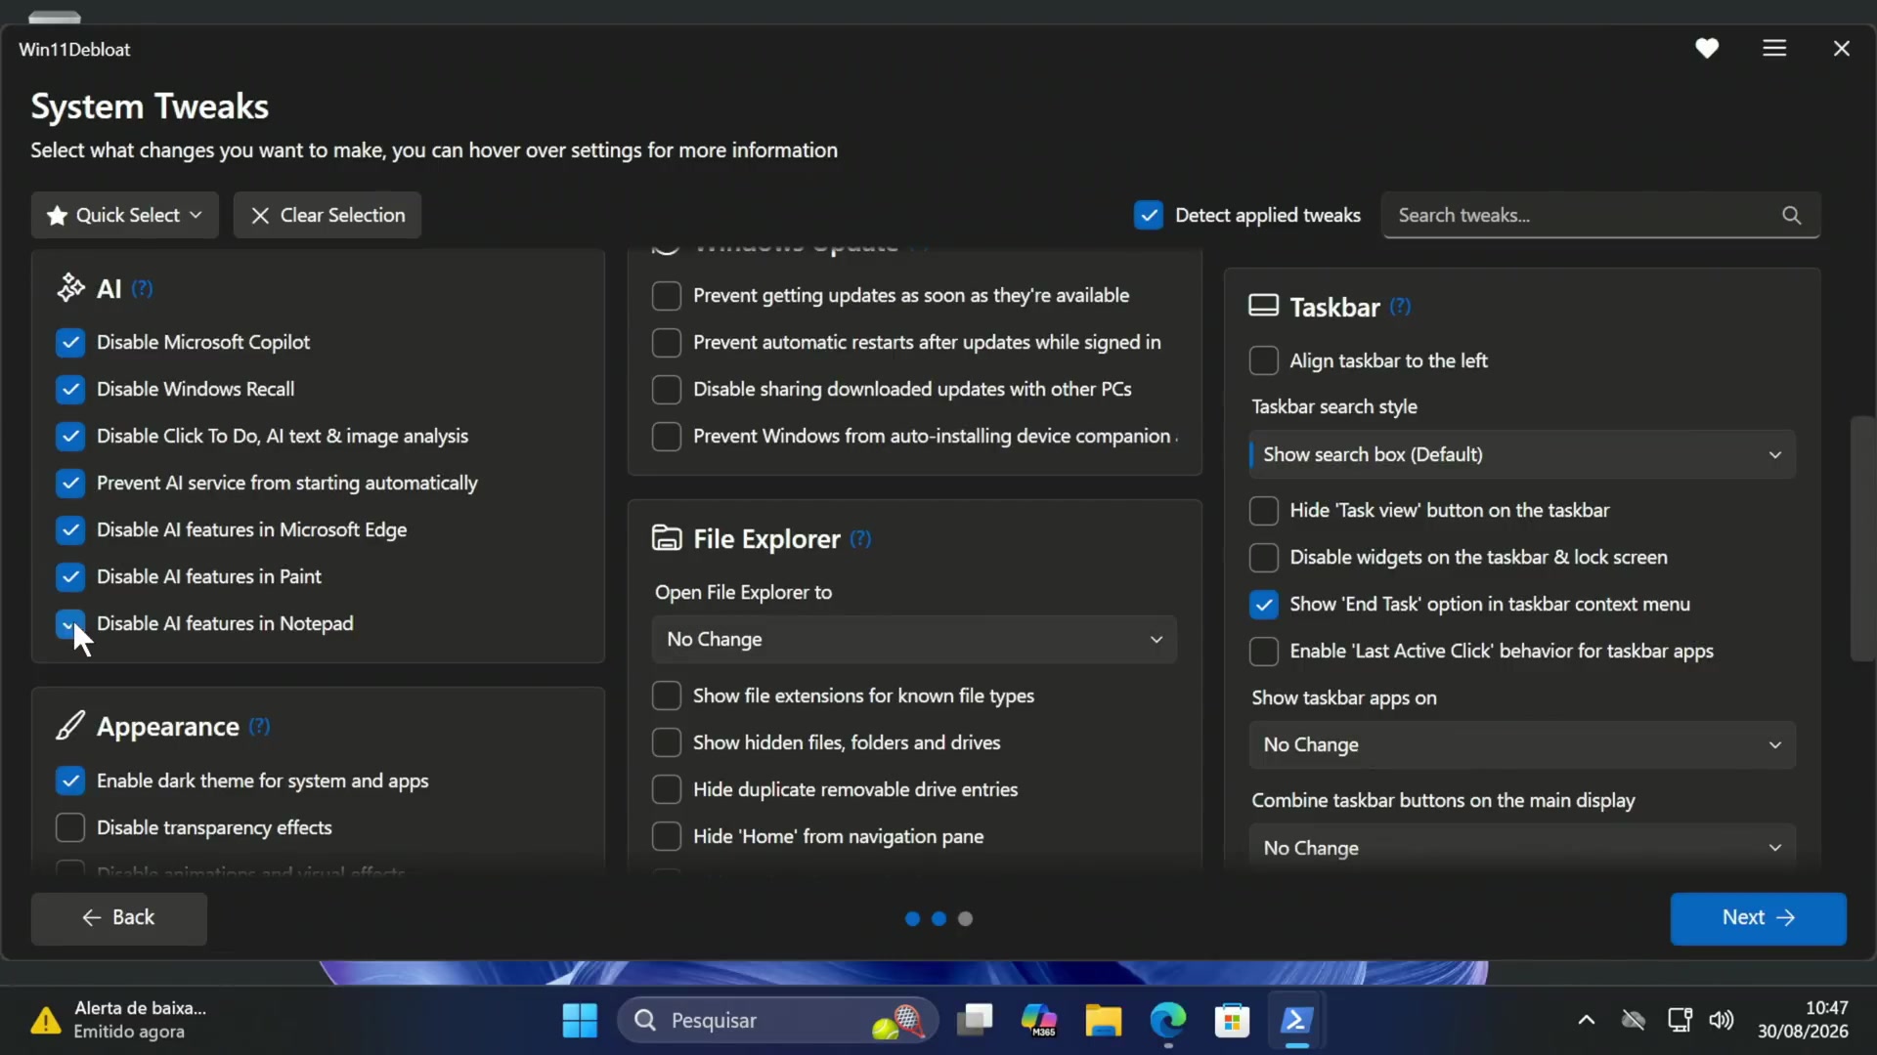The image size is (1877, 1055).
Task: Open the hamburger menu icon
Action: (1774, 48)
